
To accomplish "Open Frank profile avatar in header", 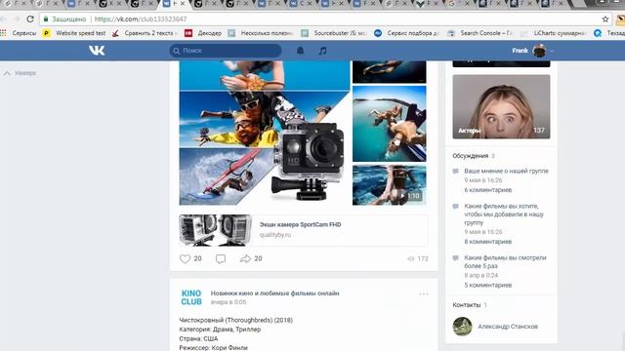I will (539, 51).
